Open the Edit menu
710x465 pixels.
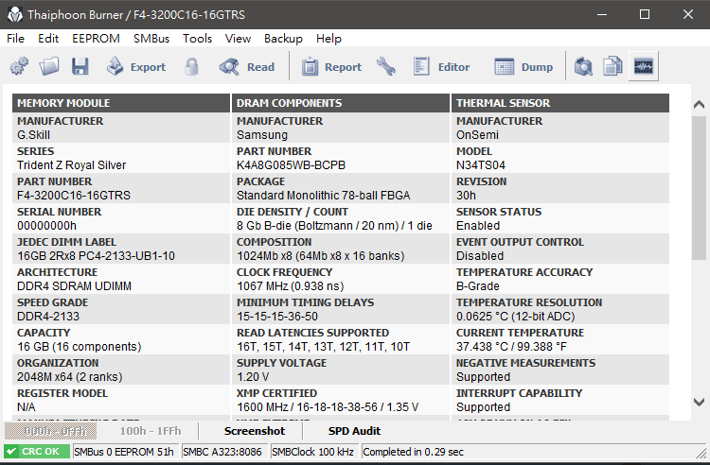tap(48, 39)
